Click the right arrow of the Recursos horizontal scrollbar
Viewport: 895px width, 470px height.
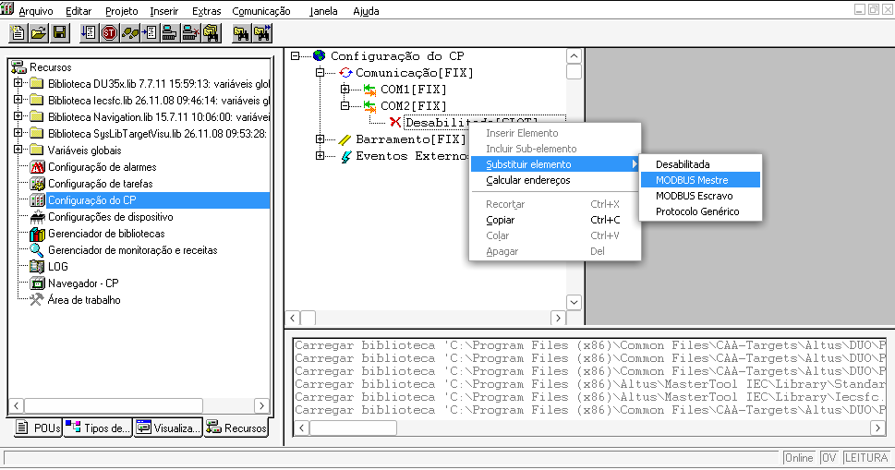point(261,405)
